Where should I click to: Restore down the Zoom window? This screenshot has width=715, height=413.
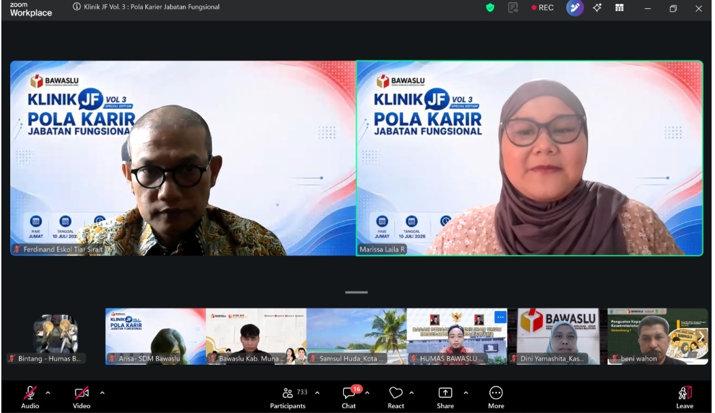[673, 8]
